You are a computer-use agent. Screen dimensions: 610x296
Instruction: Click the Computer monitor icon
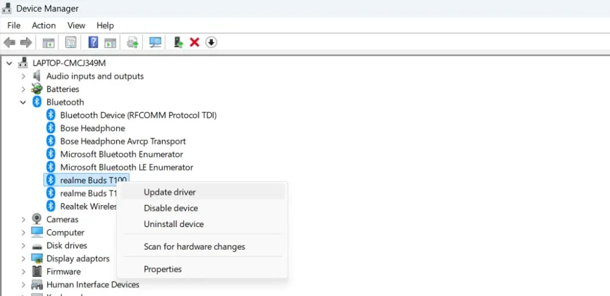click(x=37, y=232)
